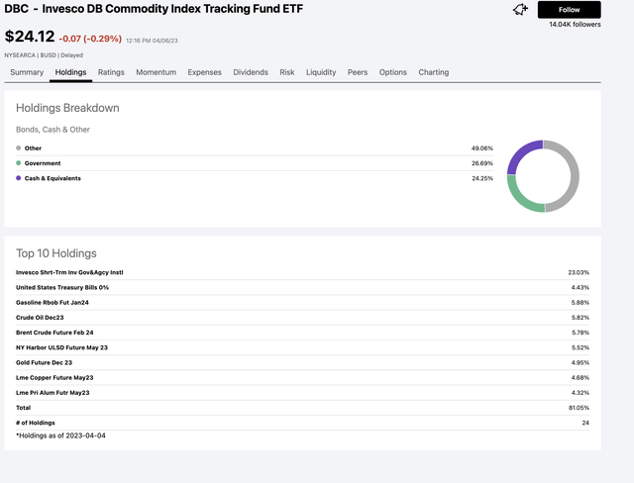Click Brent Crude Future Feb 24 holding
Image resolution: width=634 pixels, height=483 pixels.
tap(54, 333)
